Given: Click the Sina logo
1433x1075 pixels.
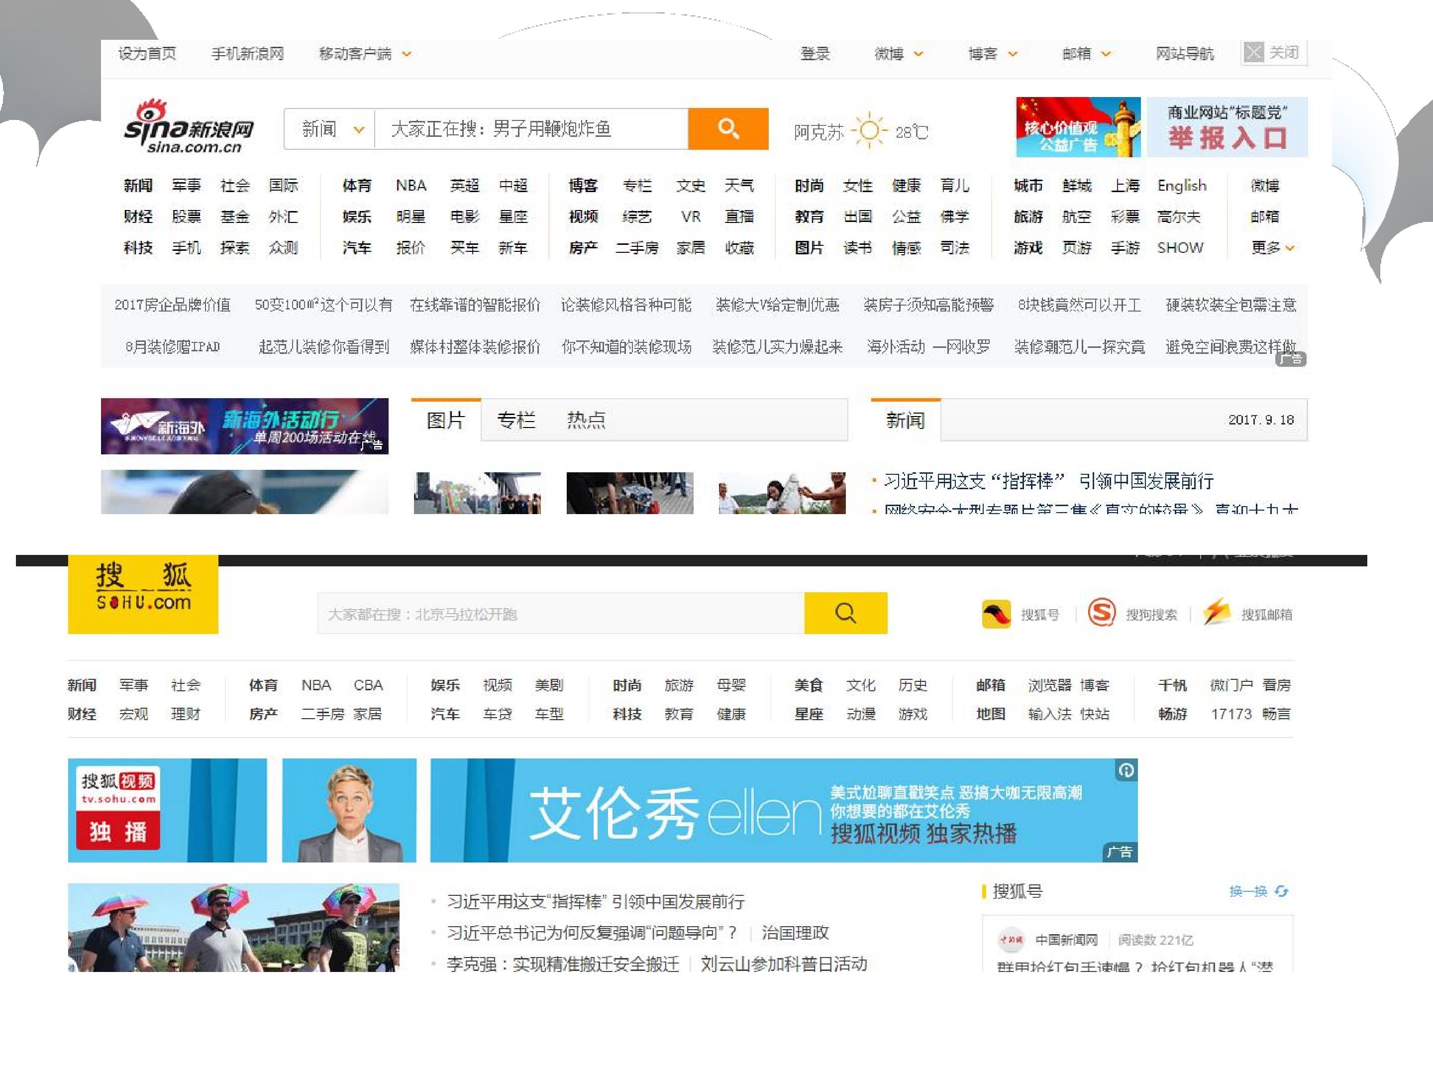Looking at the screenshot, I should pyautogui.click(x=189, y=127).
